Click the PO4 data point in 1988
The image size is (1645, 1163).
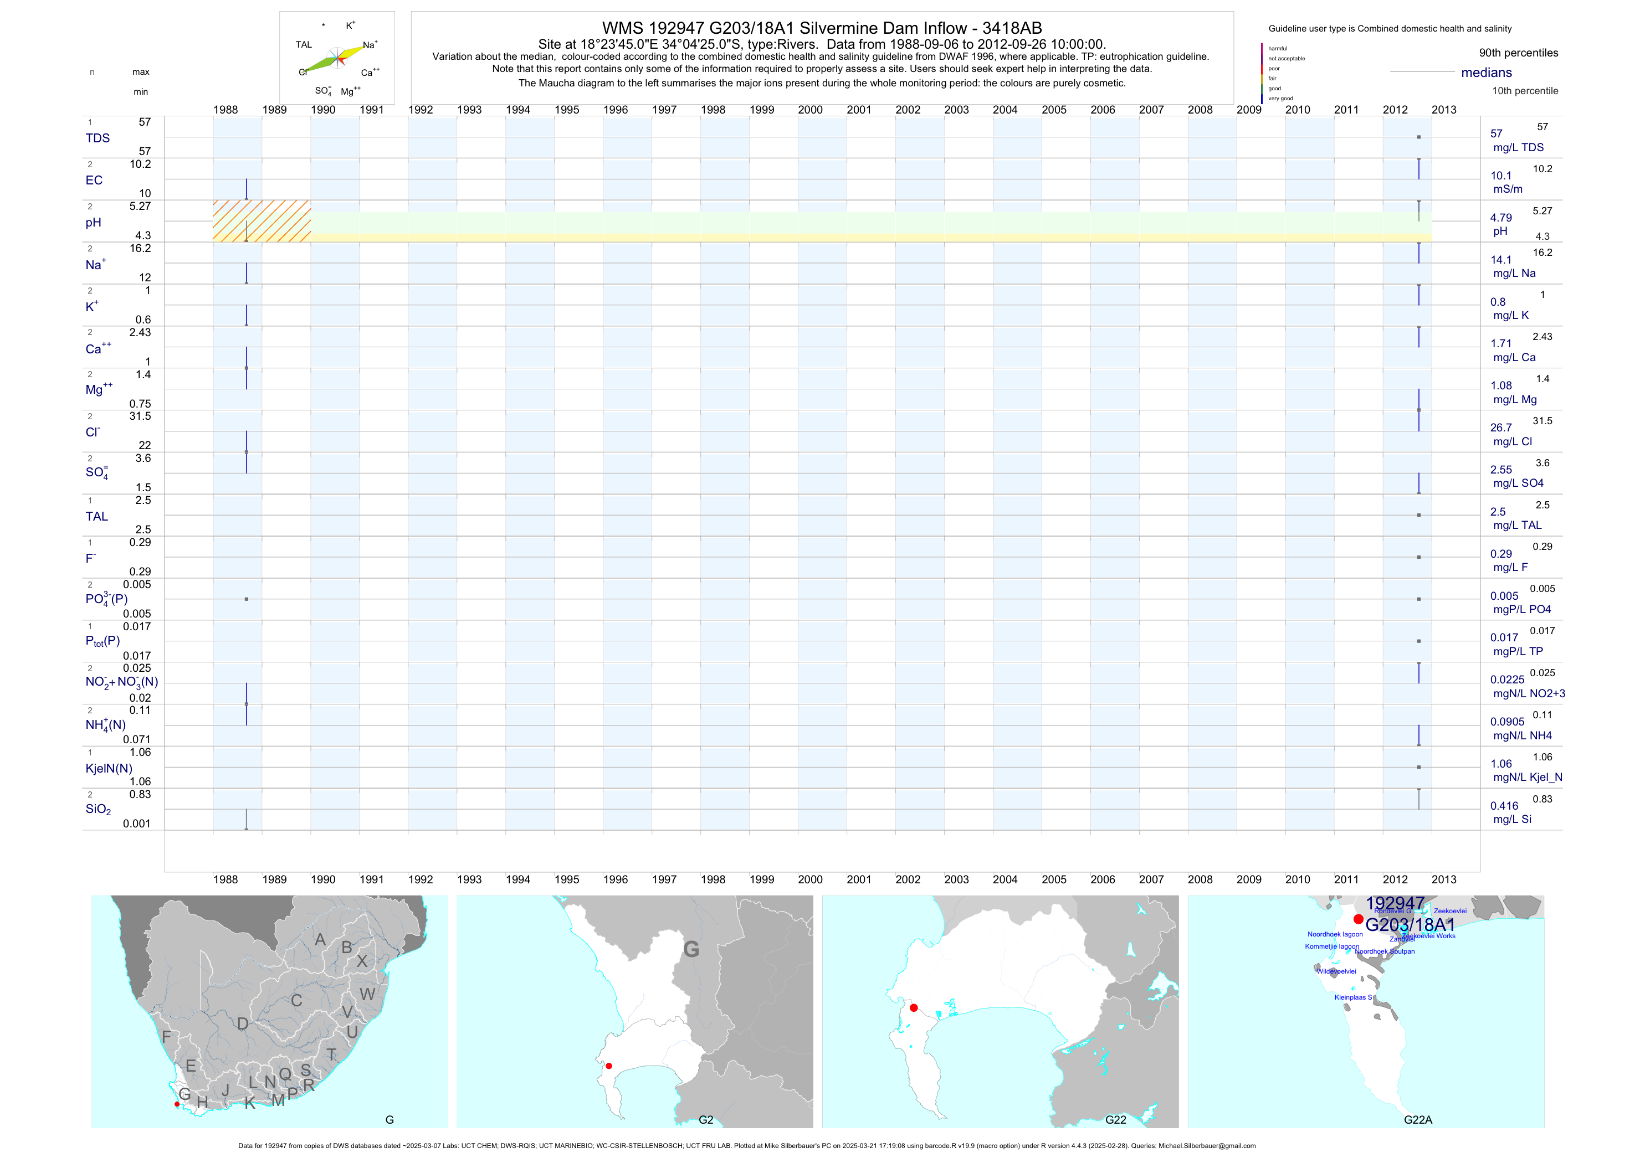247,599
